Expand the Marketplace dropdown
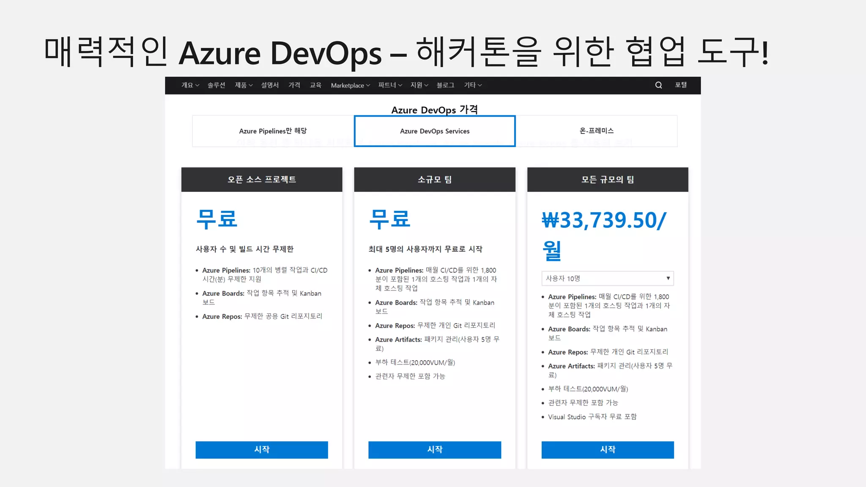866x487 pixels. (x=350, y=85)
